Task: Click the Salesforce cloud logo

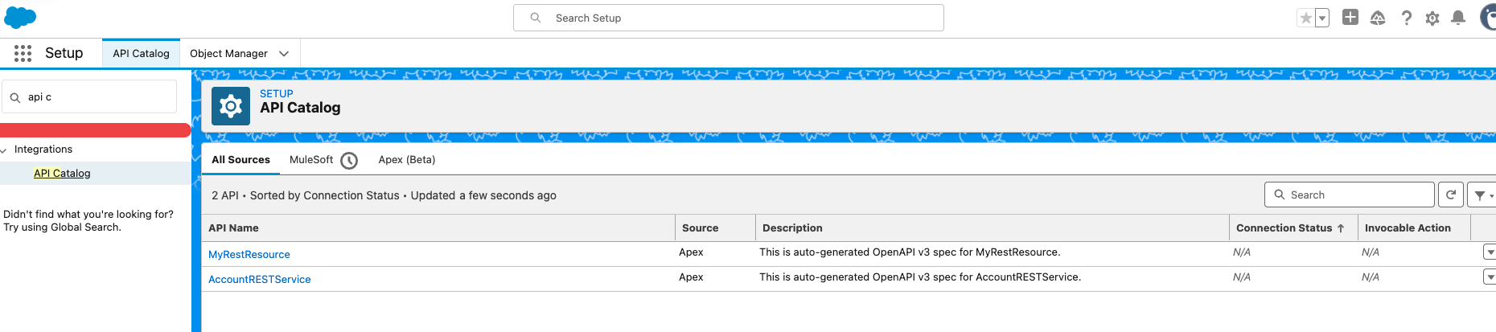Action: click(x=20, y=17)
